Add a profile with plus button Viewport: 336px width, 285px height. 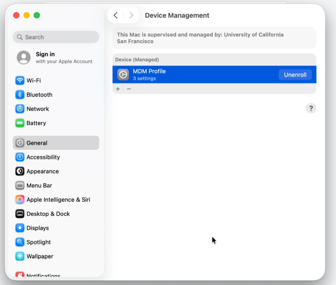click(118, 89)
